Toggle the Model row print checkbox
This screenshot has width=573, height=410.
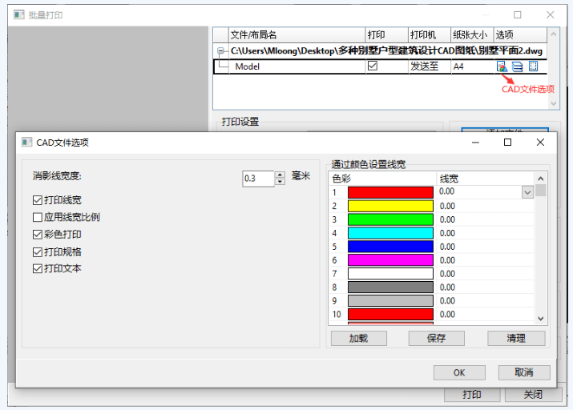(373, 66)
